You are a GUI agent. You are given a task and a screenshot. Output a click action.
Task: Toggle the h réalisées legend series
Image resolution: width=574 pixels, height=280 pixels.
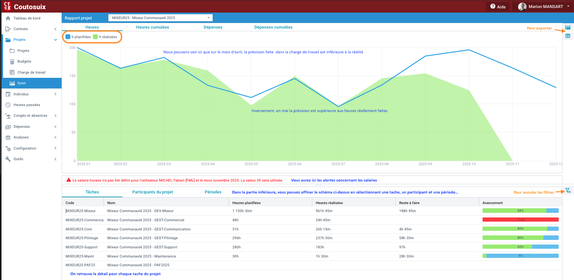[105, 37]
